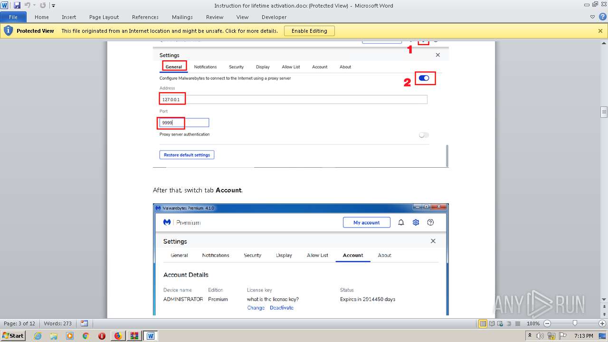
Task: Launch Google Chrome from taskbar
Action: [x=85, y=336]
